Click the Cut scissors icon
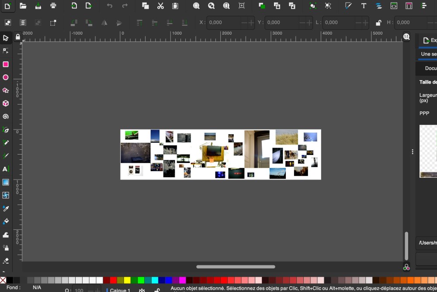The image size is (437, 292). click(x=160, y=6)
